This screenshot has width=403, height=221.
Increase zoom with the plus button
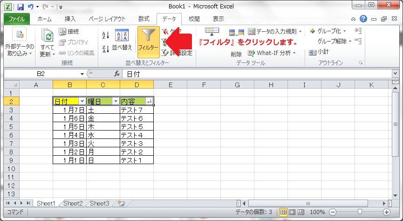387,212
